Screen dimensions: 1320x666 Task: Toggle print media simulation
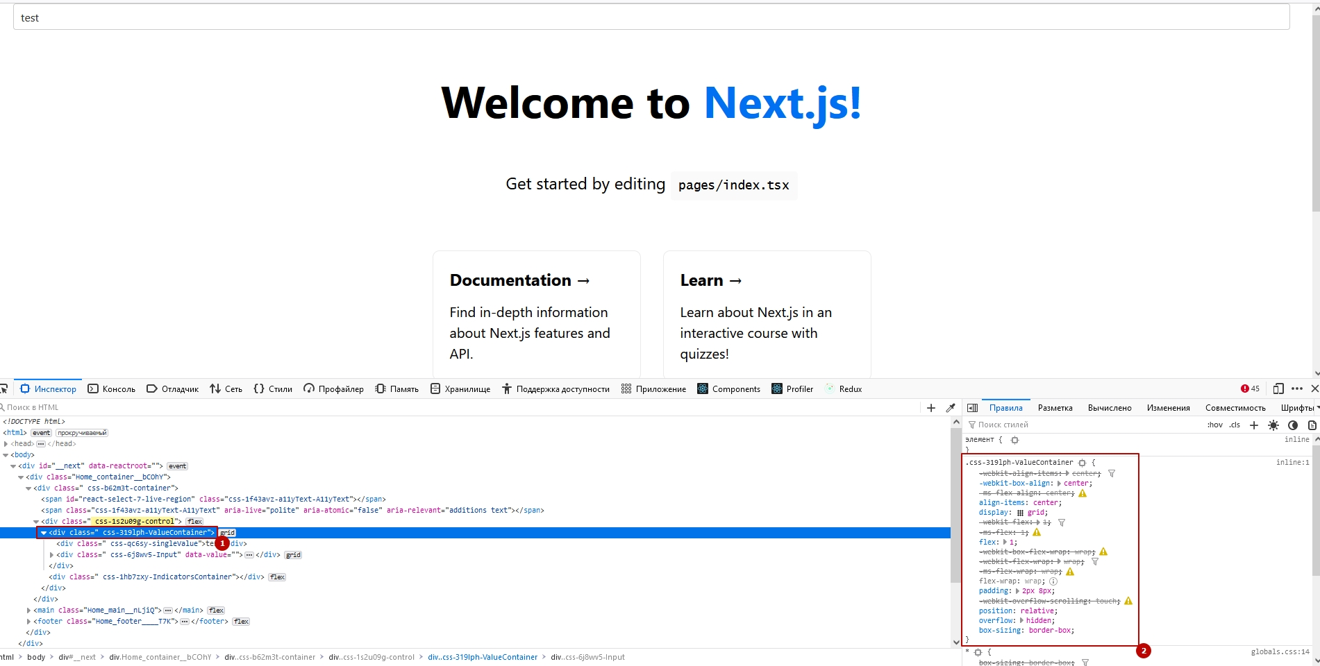[x=1312, y=425]
